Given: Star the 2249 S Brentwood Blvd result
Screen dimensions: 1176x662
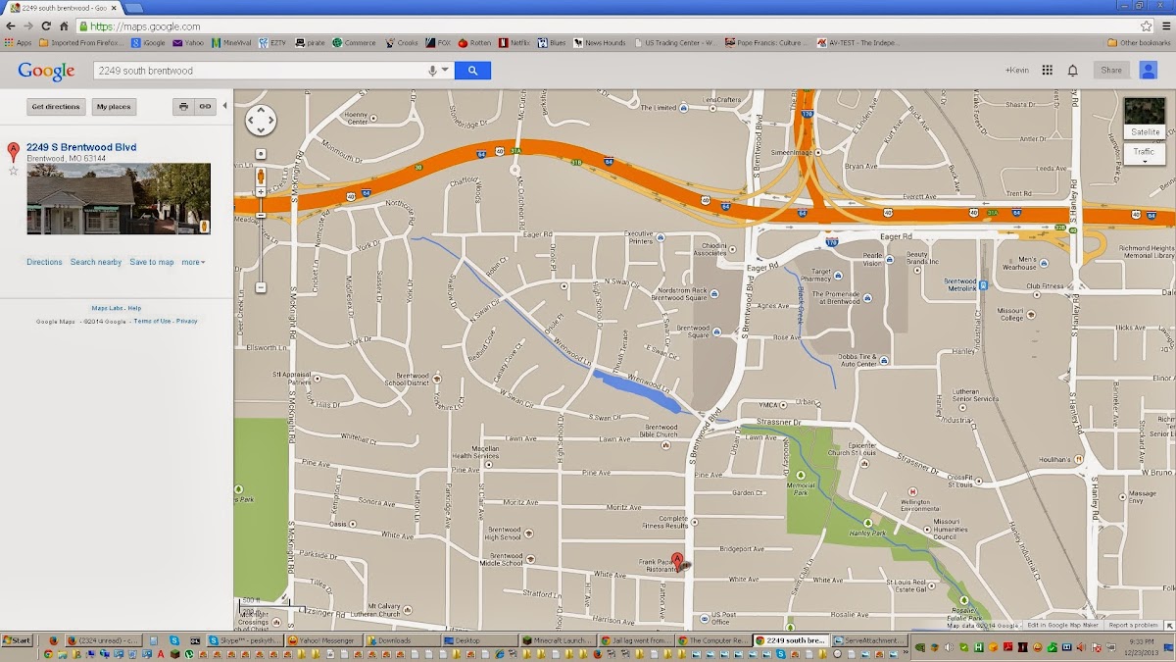Looking at the screenshot, I should (14, 171).
